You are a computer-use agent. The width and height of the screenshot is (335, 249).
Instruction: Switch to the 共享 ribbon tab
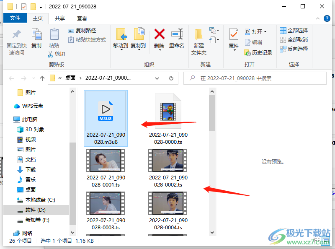60,18
